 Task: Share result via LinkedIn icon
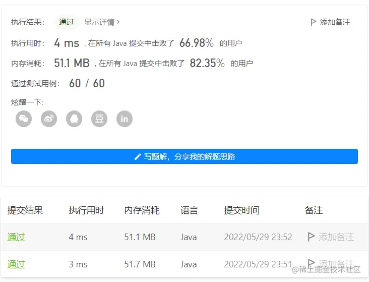(125, 119)
